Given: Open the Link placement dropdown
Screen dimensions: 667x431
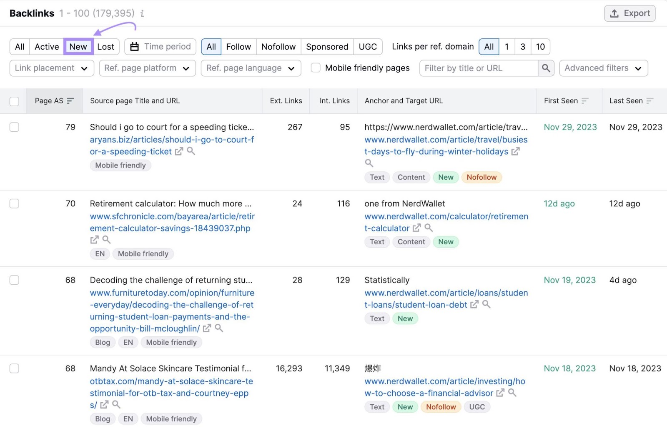Looking at the screenshot, I should [x=51, y=68].
